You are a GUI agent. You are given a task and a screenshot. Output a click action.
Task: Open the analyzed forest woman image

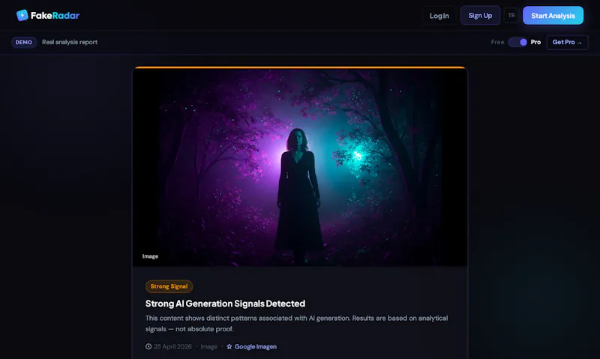299,167
